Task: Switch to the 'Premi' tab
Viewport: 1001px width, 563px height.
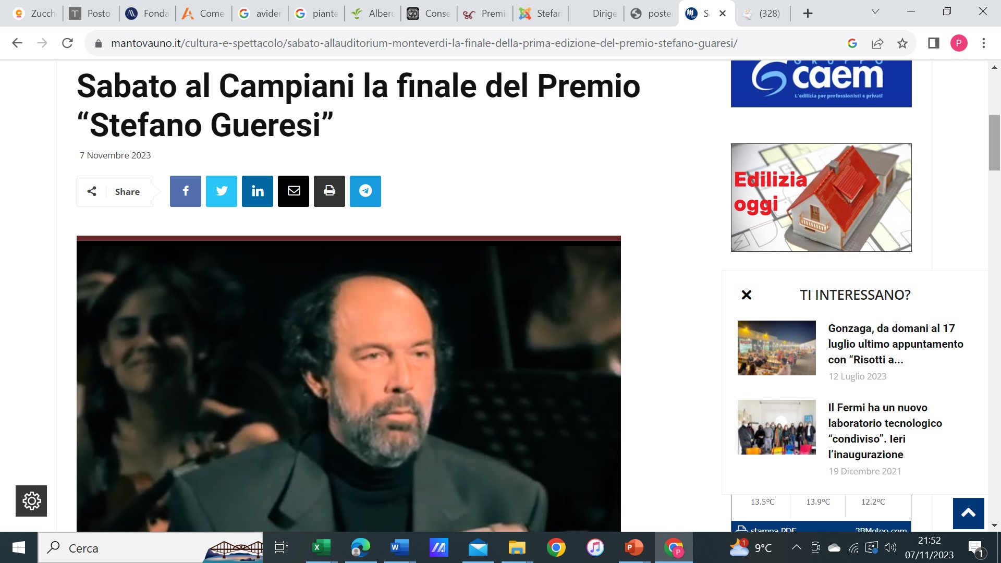Action: coord(485,14)
